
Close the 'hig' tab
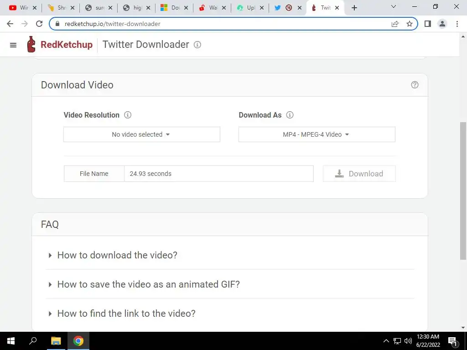148,8
